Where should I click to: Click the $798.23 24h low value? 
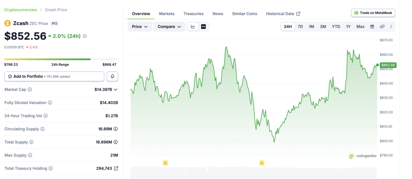(x=11, y=65)
